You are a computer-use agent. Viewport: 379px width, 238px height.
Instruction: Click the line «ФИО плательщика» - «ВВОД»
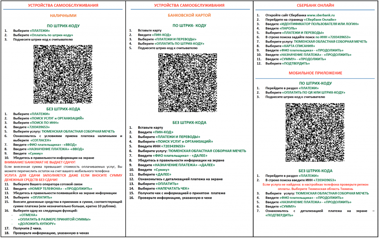(45, 145)
